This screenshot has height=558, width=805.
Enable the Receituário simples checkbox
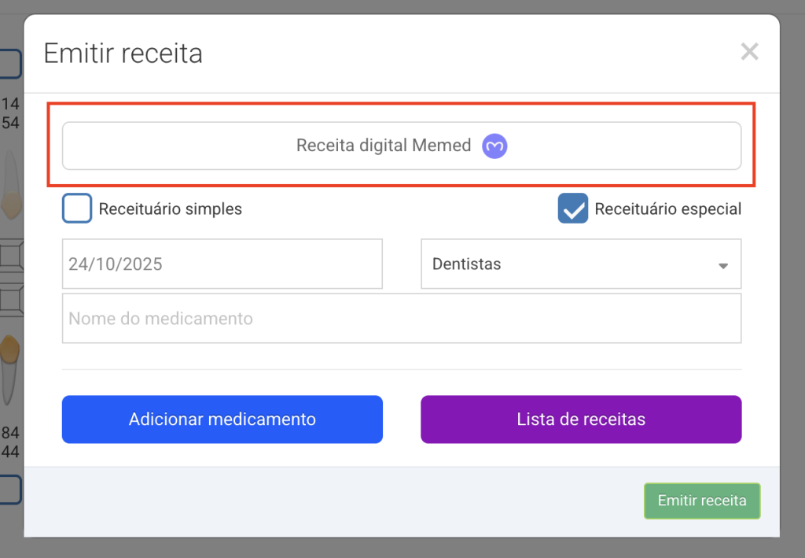pos(77,209)
